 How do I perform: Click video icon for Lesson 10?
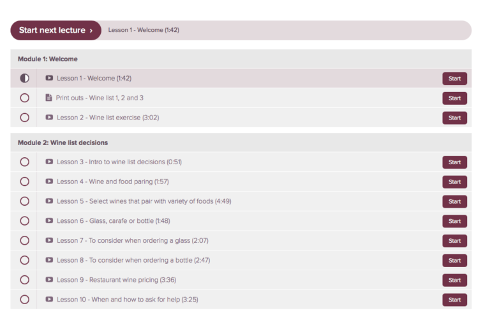[49, 300]
